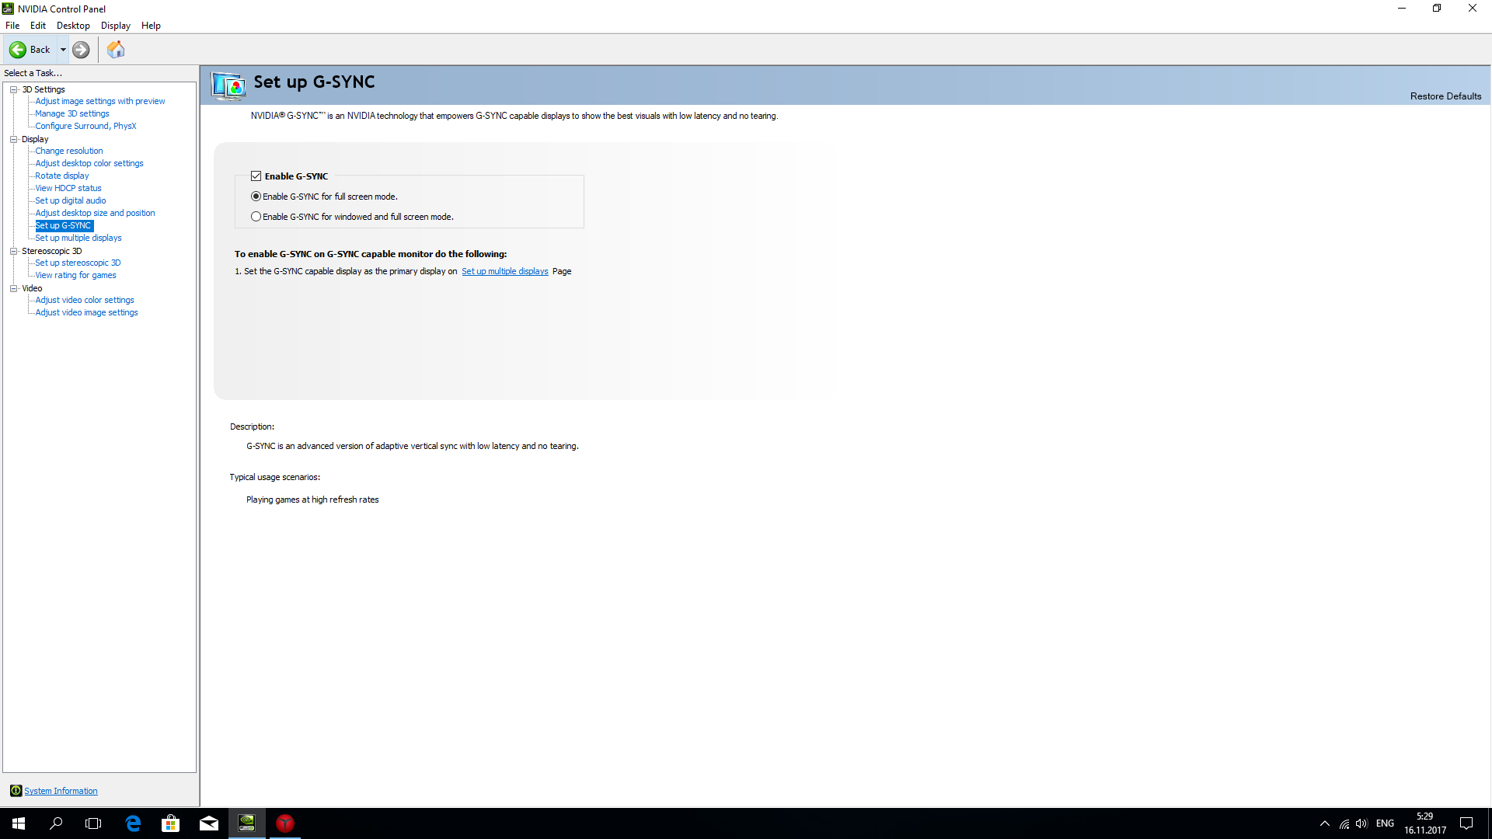Image resolution: width=1492 pixels, height=839 pixels.
Task: Open Change resolution
Action: [x=69, y=151]
